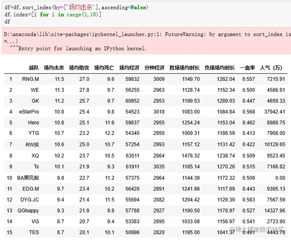This screenshot has width=291, height=240.
Task: Click team name YTG
Action: (34, 133)
